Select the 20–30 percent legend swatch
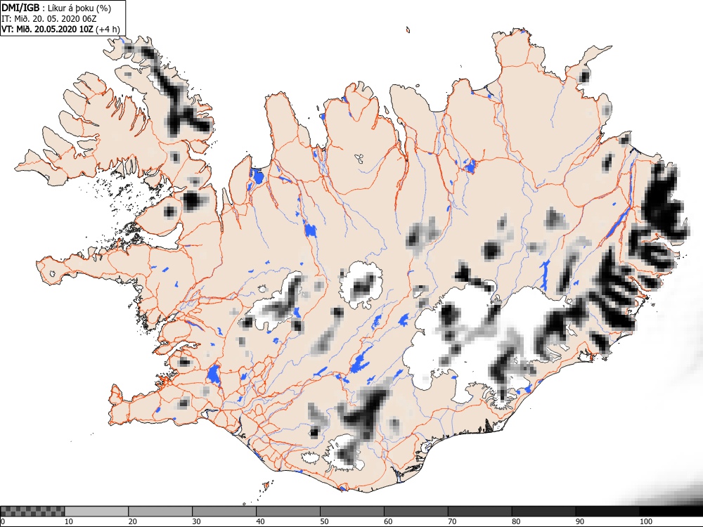This screenshot has width=703, height=527. click(160, 512)
